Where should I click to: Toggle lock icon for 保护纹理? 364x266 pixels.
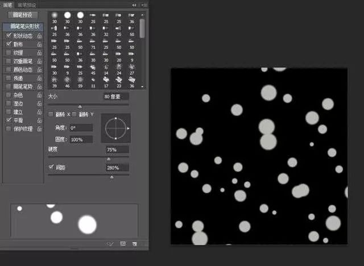39,128
